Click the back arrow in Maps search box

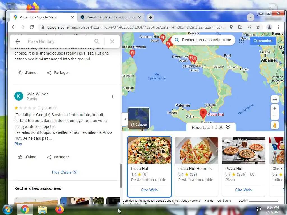(x=18, y=41)
